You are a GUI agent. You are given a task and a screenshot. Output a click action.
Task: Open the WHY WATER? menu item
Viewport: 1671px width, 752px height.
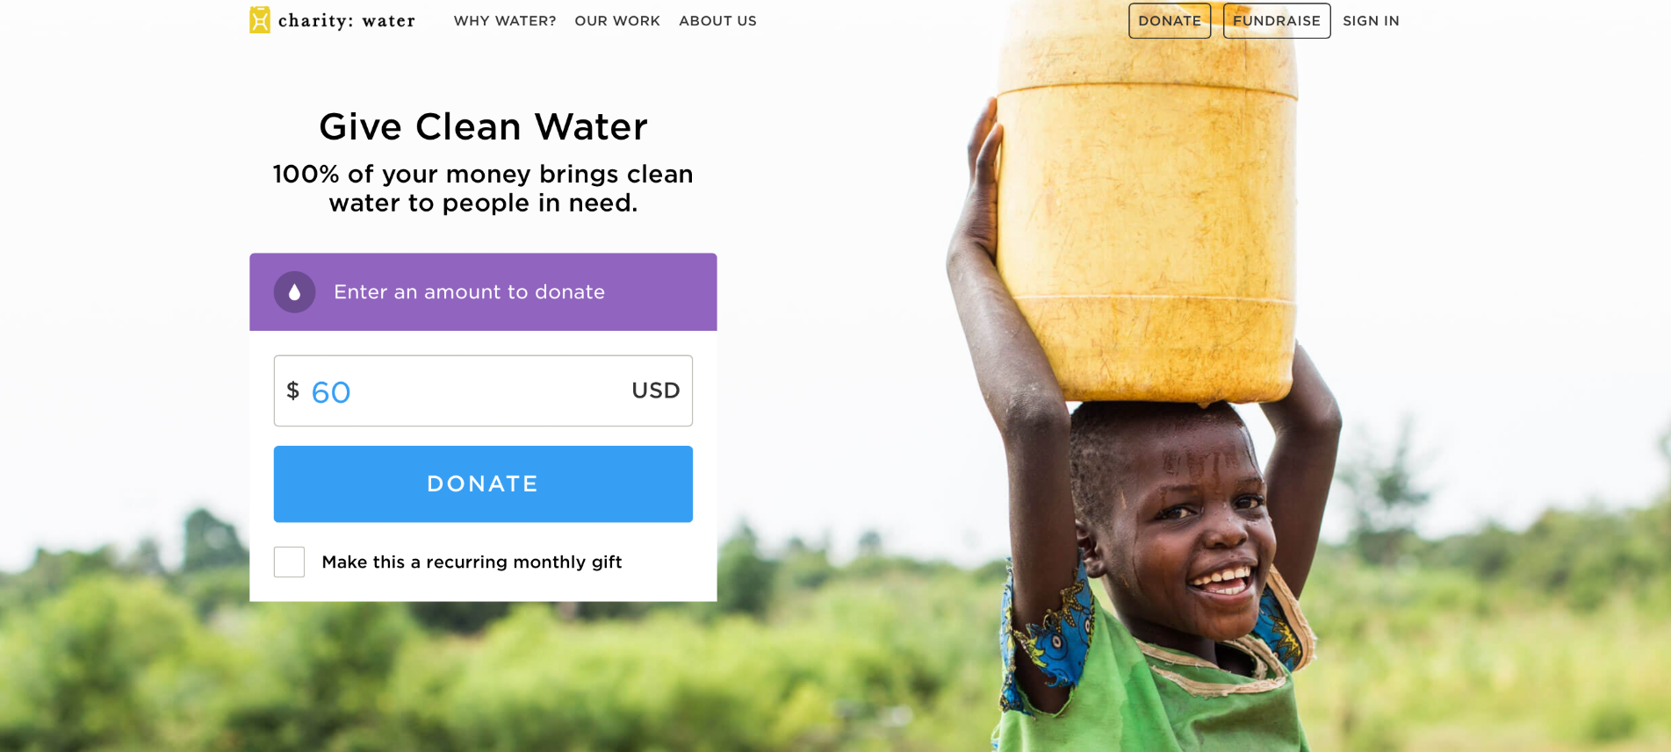505,21
